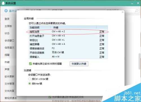
Task: Click the QQ penguin logo icon
Action: point(3,3)
